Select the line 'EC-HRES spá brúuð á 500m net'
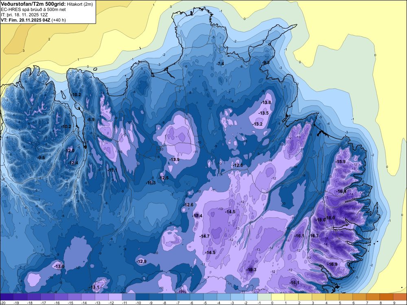The image size is (407, 305). (x=33, y=9)
